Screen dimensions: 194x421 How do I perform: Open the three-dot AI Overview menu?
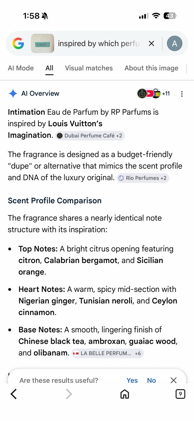[x=182, y=94]
